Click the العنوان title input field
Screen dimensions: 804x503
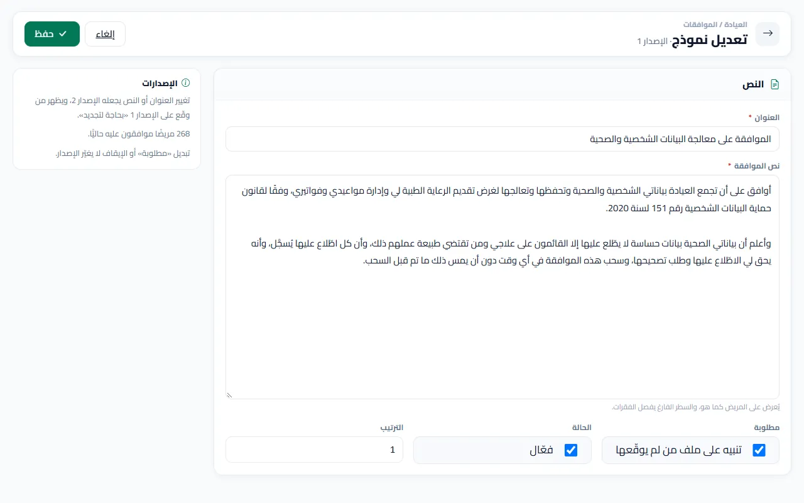[503, 139]
